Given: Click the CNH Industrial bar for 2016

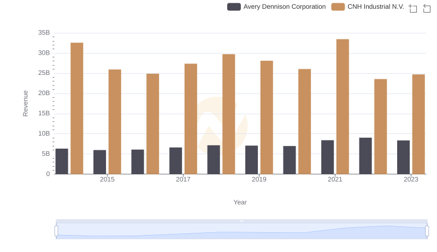Looking at the screenshot, I should pyautogui.click(x=153, y=124).
